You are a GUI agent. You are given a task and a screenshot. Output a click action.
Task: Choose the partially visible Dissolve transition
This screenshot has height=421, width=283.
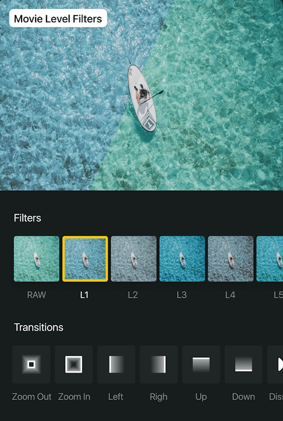point(275,365)
